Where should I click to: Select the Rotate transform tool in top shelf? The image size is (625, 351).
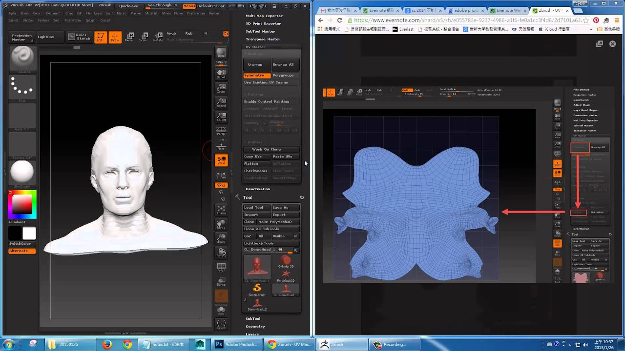158,37
